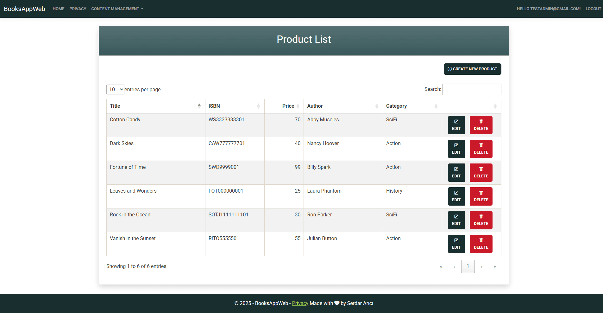Click the Product List heading

304,39
